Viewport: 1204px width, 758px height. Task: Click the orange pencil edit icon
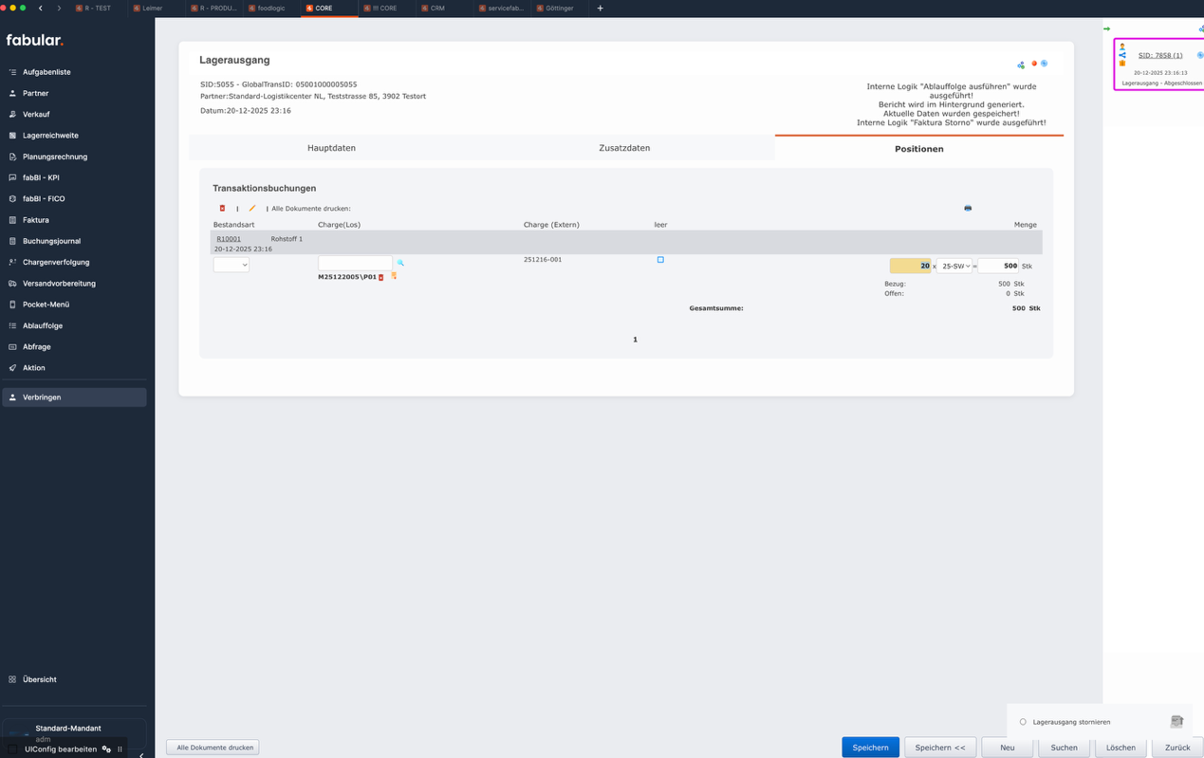[252, 209]
